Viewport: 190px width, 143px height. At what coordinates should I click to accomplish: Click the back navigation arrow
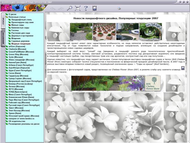53,8
